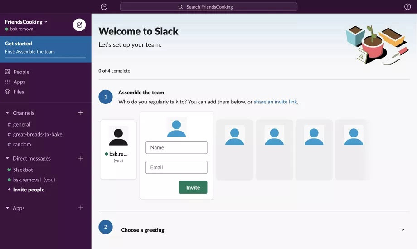
Task: Click the 0 of 4 complete text
Action: tap(114, 71)
